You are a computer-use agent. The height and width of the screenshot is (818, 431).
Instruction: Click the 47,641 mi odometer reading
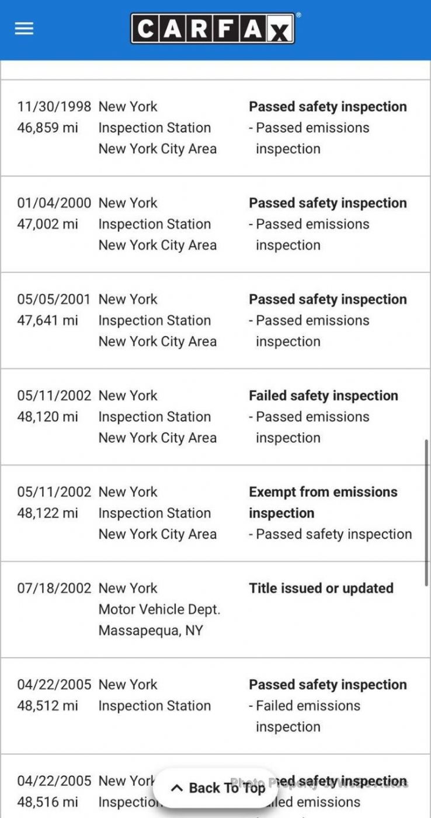[47, 321]
